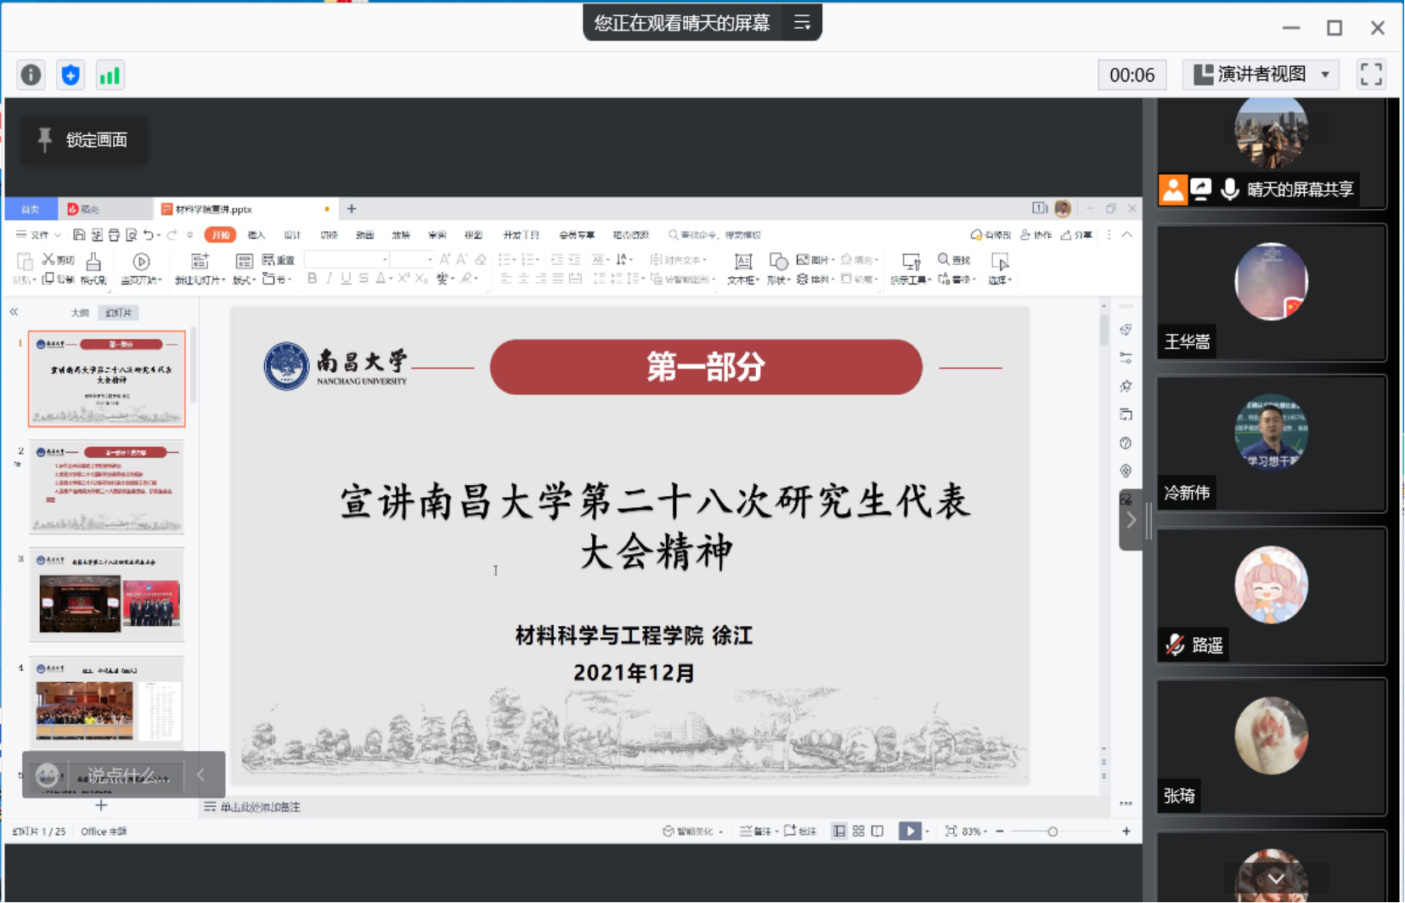Open the blue security shield icon
Viewport: 1405px width, 903px height.
71,76
